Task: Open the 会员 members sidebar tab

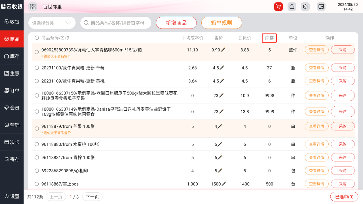Action: [x=12, y=108]
